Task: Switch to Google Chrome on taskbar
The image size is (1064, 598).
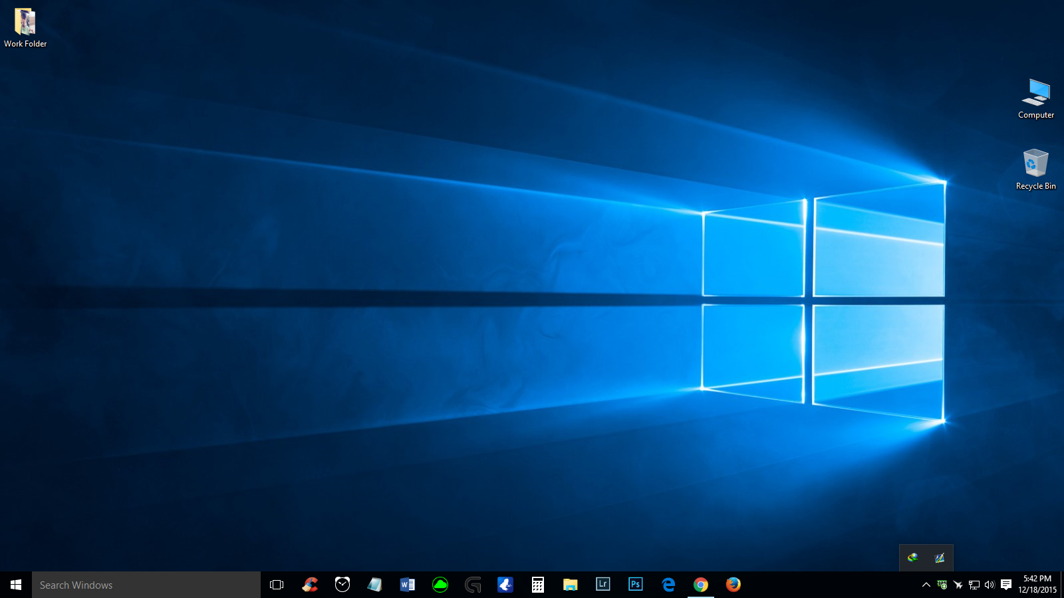Action: (x=701, y=585)
